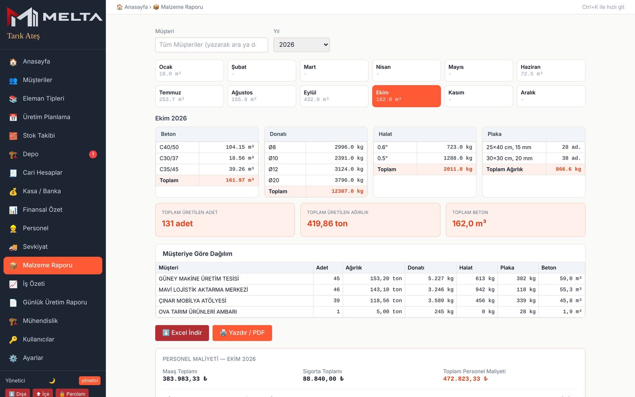Open Sevkiyat truck icon
Viewport: 635px width, 397px height.
click(x=13, y=247)
